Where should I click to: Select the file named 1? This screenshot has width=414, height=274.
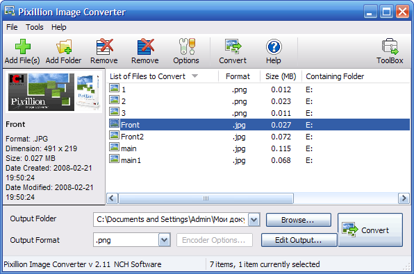(x=124, y=89)
